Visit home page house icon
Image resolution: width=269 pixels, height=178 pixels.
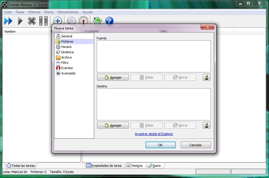pos(97,21)
